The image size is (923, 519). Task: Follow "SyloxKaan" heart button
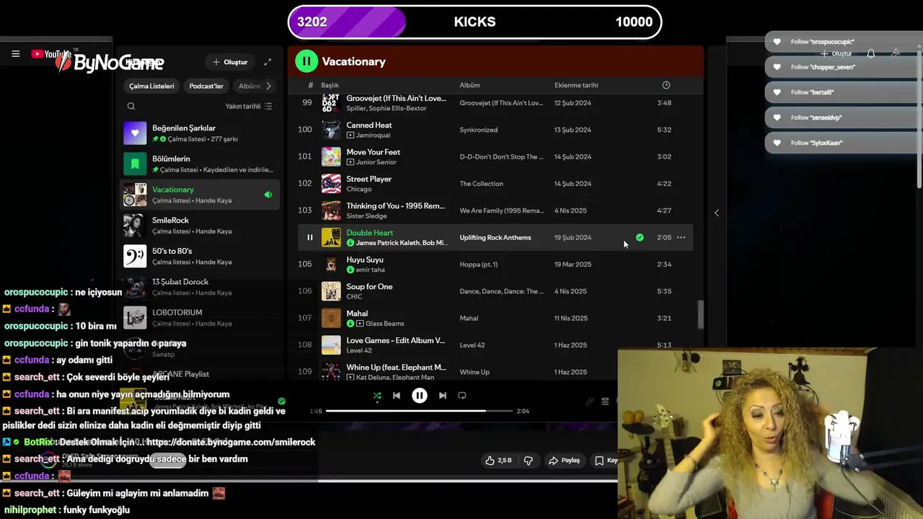click(x=777, y=143)
